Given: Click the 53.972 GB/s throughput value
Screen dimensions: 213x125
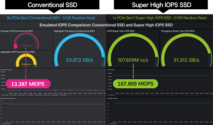Looking at the screenshot, I should click(80, 60).
